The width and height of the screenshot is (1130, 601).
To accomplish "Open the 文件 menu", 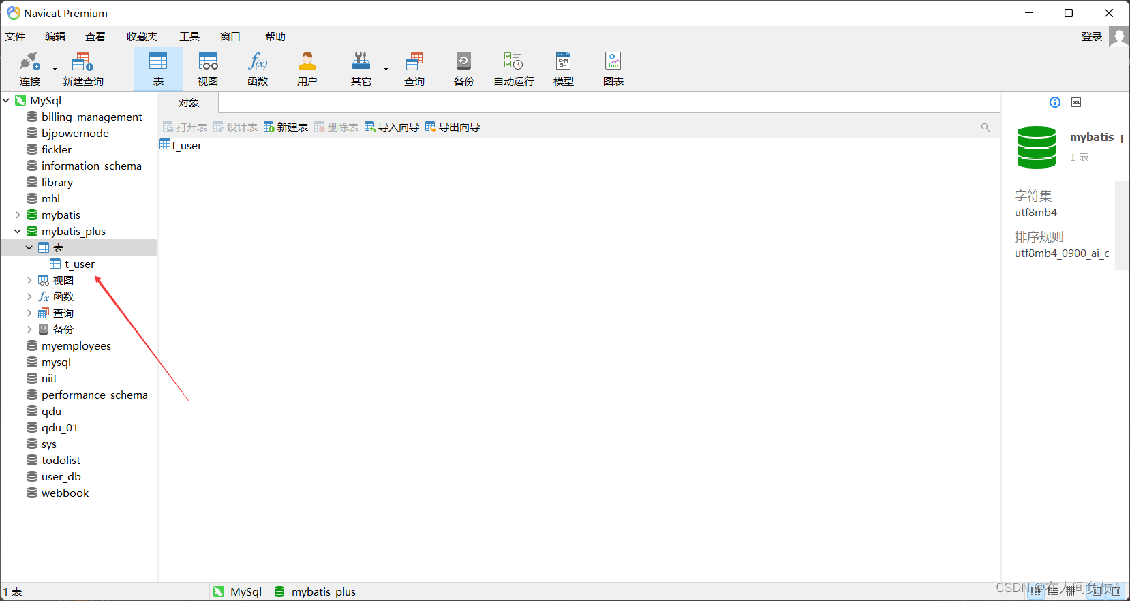I will pyautogui.click(x=15, y=37).
